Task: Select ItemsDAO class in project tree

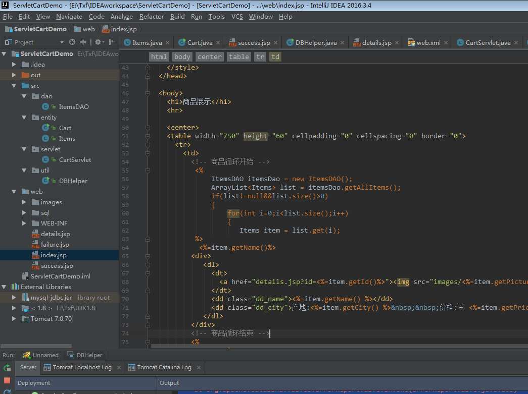Action: 74,106
